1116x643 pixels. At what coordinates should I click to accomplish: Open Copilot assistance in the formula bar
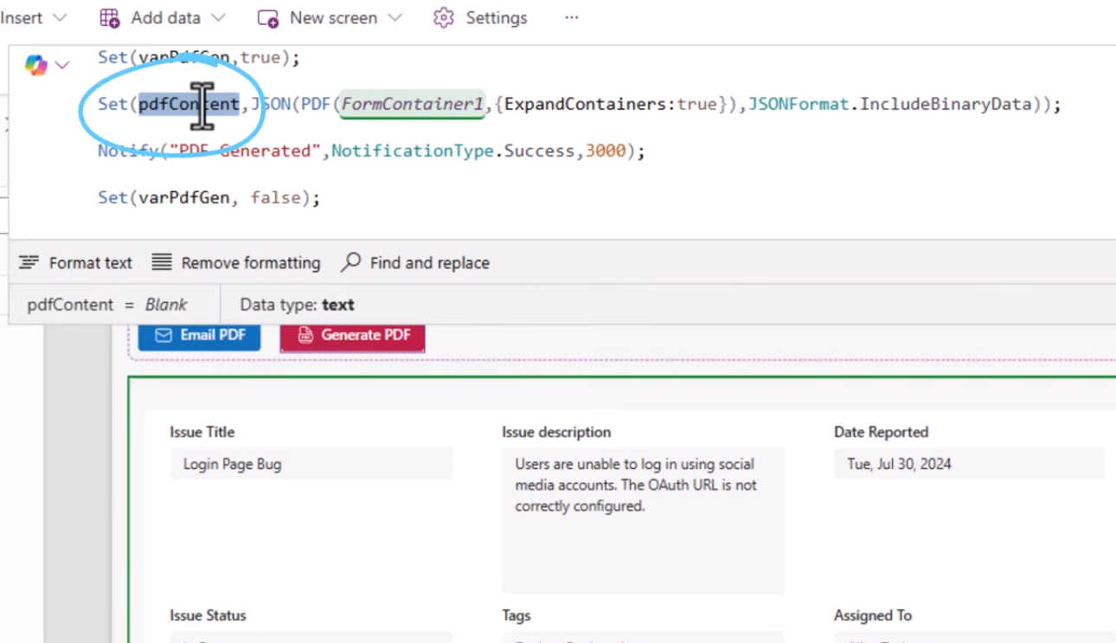click(35, 64)
